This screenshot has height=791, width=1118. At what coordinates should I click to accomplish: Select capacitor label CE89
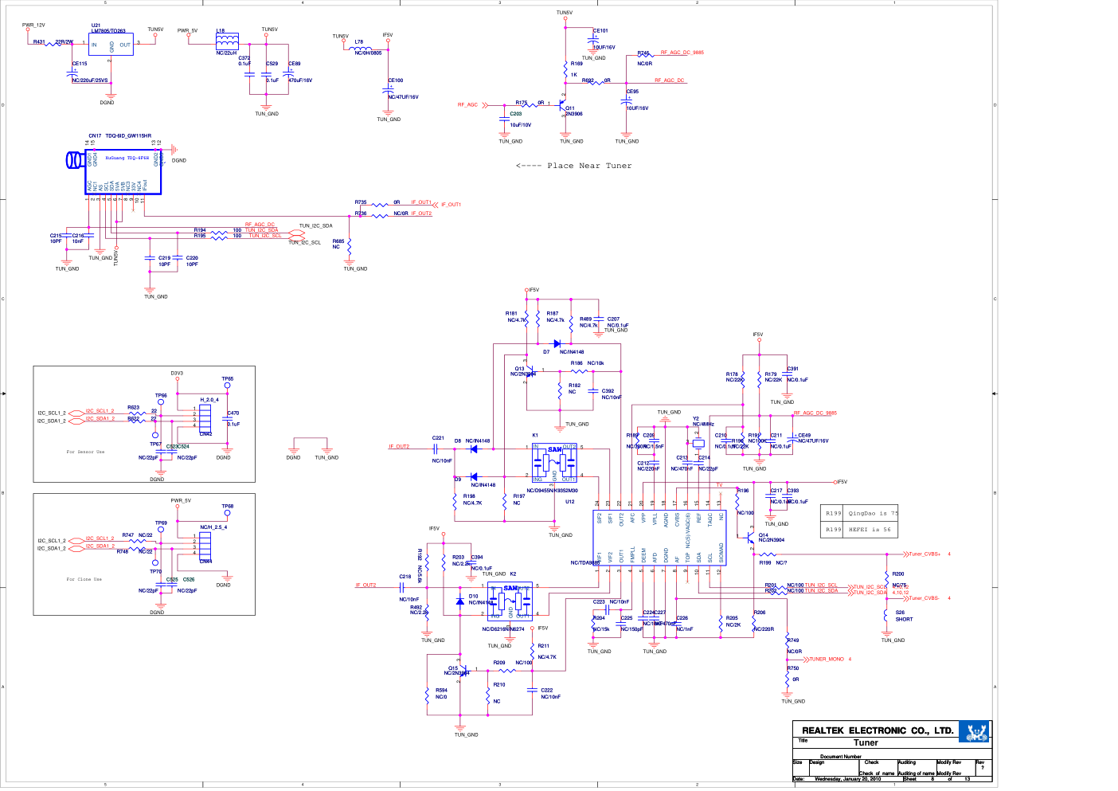295,64
